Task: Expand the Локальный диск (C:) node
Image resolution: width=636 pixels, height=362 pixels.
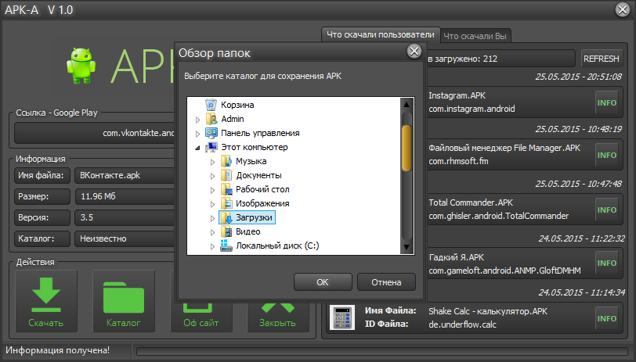Action: click(x=212, y=246)
